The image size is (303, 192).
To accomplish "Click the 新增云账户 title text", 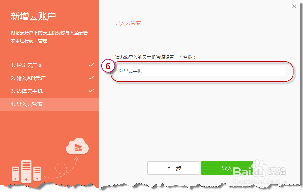I will 33,16.
